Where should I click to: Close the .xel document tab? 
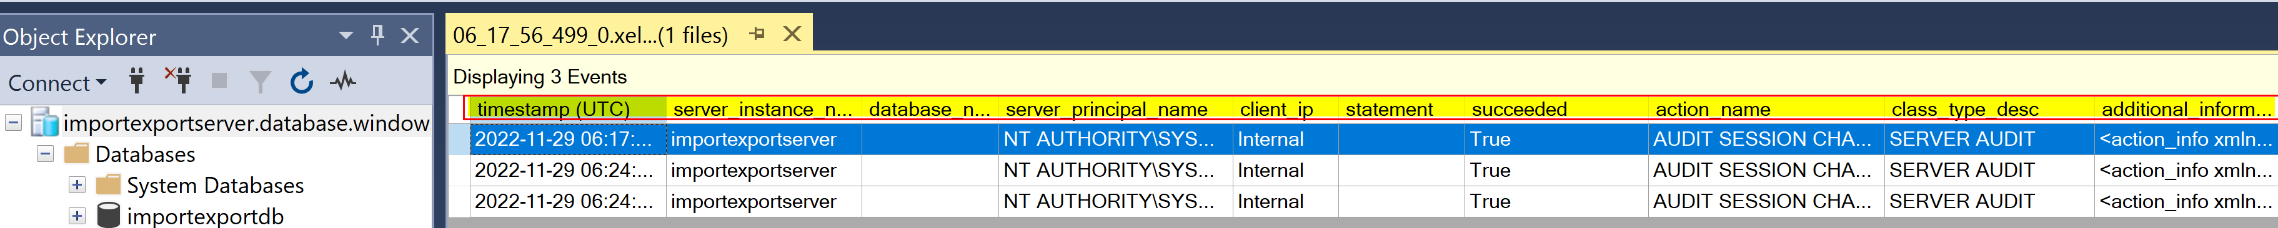(x=792, y=34)
